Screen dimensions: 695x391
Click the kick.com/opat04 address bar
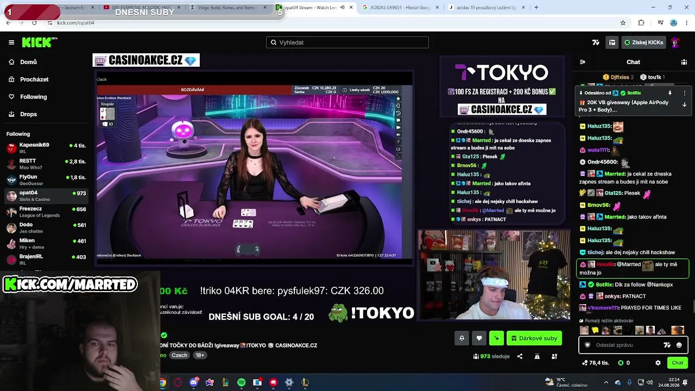(x=326, y=23)
